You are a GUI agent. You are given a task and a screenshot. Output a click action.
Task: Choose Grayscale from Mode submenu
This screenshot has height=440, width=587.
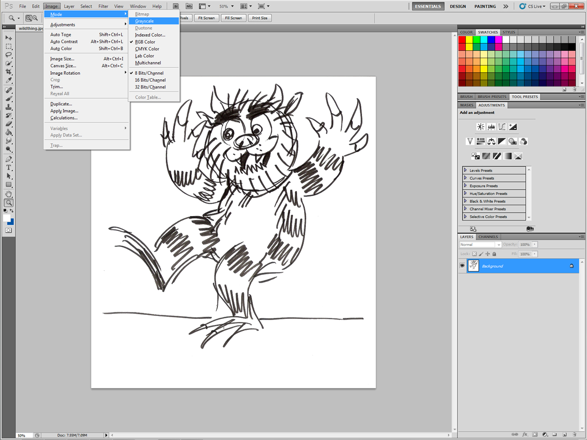(x=154, y=21)
